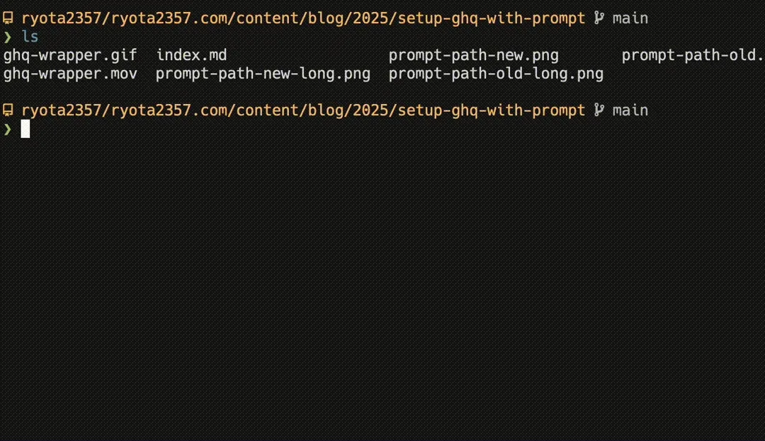Image resolution: width=765 pixels, height=441 pixels.
Task: Click the orange directory path on the first prompt
Action: point(303,18)
